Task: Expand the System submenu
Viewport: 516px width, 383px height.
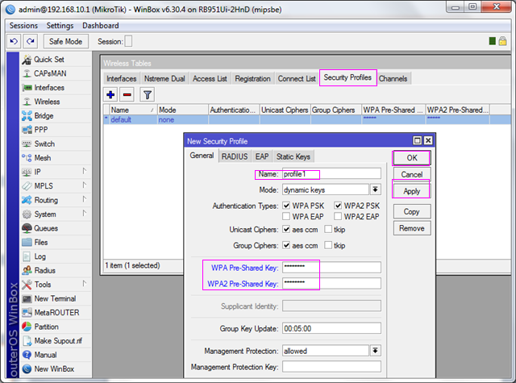Action: (x=84, y=214)
